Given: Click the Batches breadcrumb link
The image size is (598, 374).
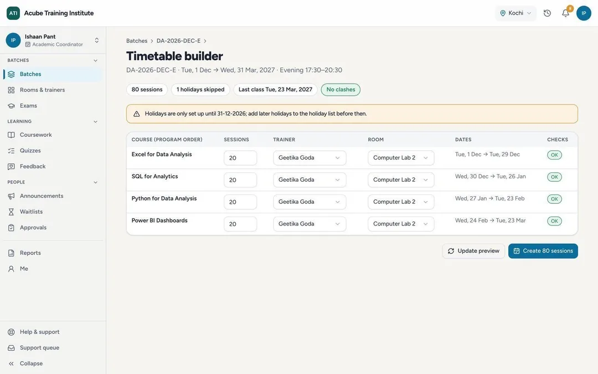Looking at the screenshot, I should (137, 41).
